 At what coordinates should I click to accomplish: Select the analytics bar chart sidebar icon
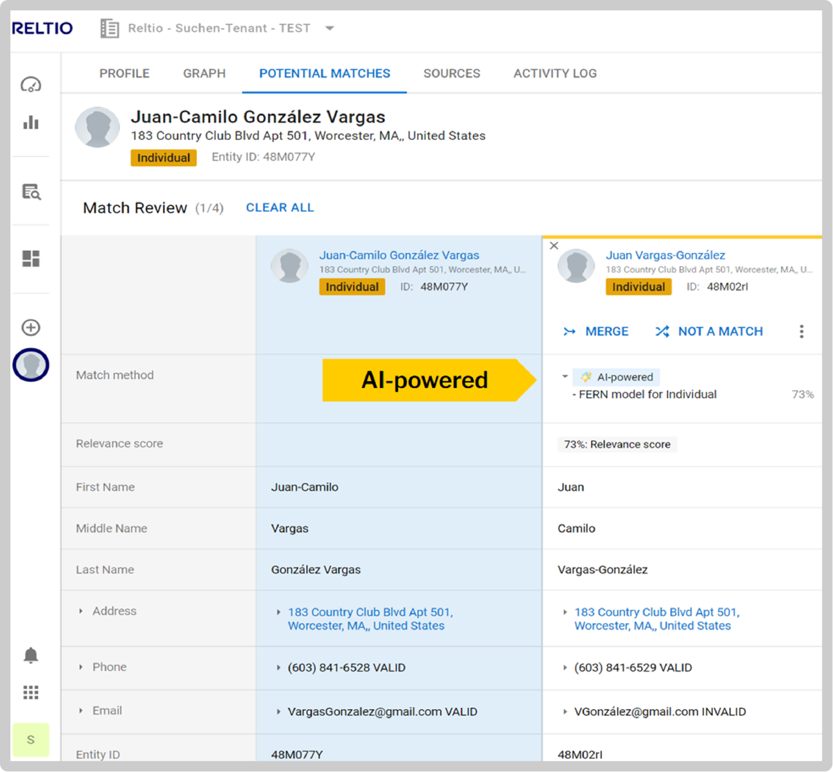click(x=31, y=122)
